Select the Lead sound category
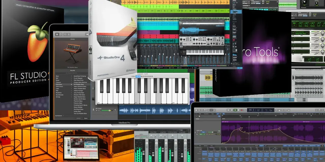The width and height of the screenshot is (325, 162). 57,88
